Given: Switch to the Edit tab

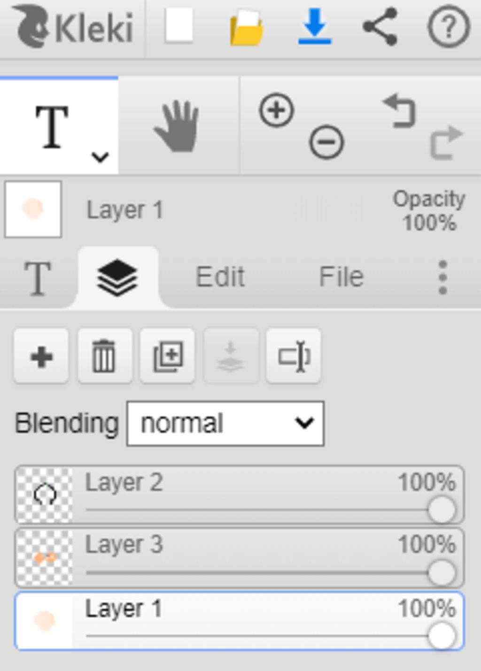Looking at the screenshot, I should 220,277.
